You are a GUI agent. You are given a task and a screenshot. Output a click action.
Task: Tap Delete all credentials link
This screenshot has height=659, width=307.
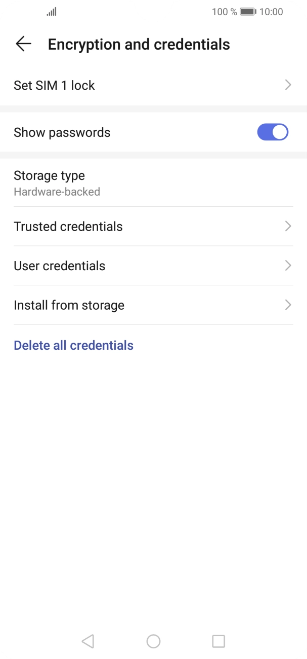74,345
